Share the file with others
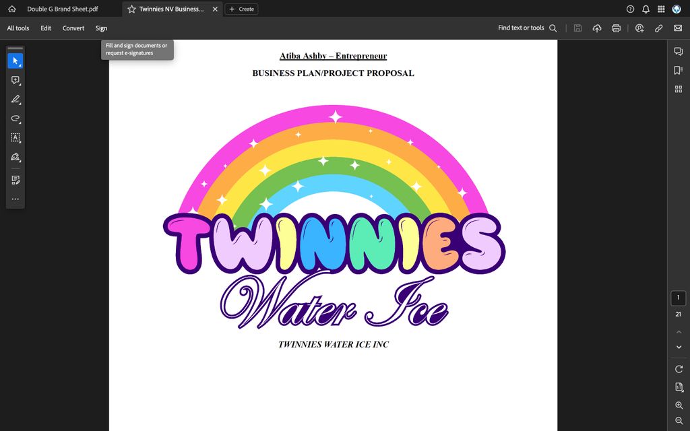 (639, 28)
